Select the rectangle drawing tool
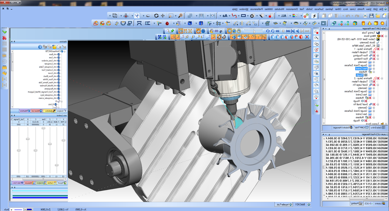 [243, 16]
